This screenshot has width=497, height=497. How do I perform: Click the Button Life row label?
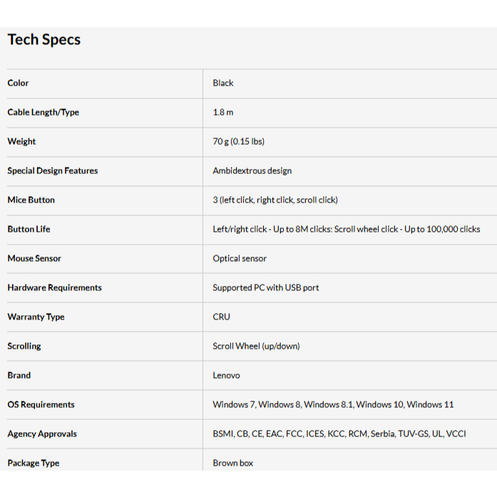point(29,230)
